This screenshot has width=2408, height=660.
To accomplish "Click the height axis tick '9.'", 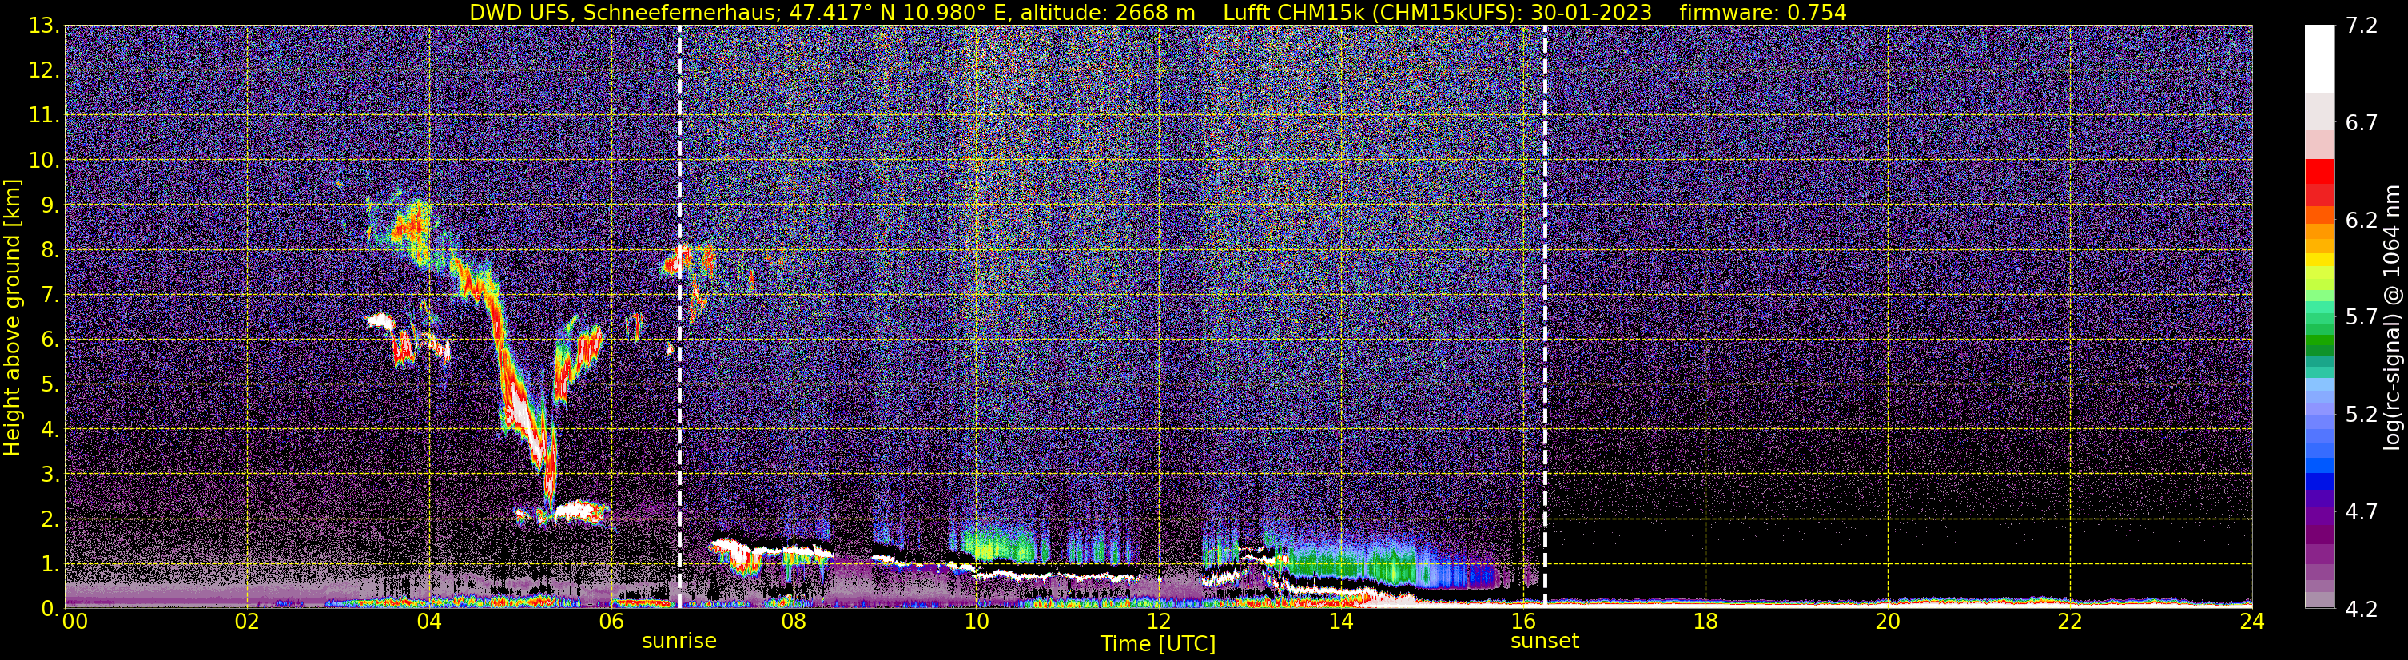I will (51, 205).
